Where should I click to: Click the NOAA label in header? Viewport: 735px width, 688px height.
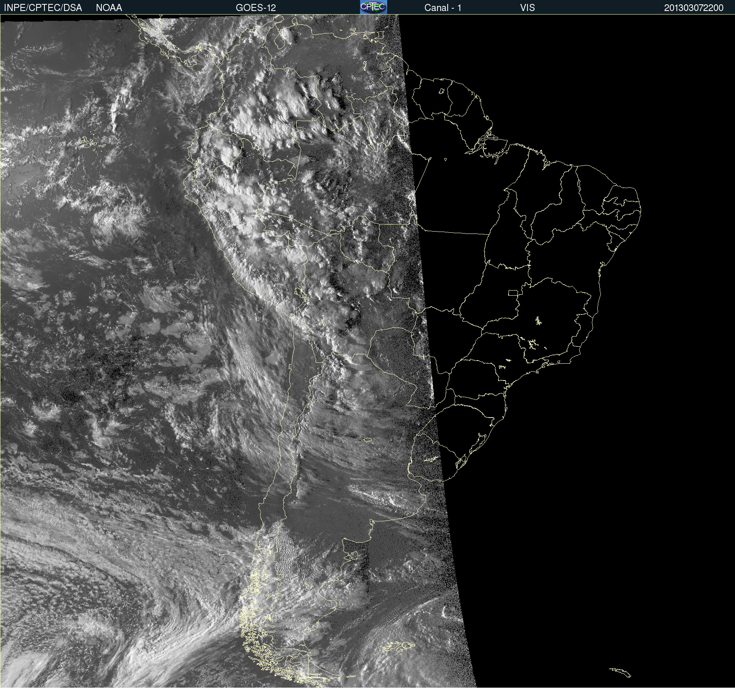[x=109, y=8]
